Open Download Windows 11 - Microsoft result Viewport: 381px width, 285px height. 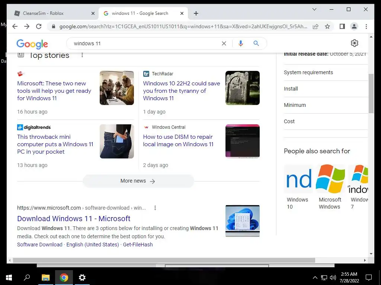74,219
